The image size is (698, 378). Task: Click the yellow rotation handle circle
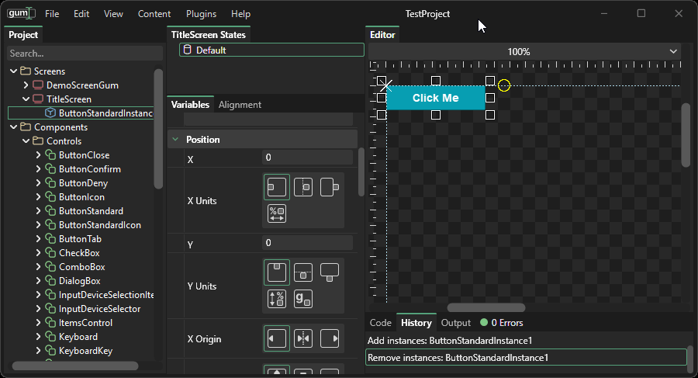[x=504, y=85]
